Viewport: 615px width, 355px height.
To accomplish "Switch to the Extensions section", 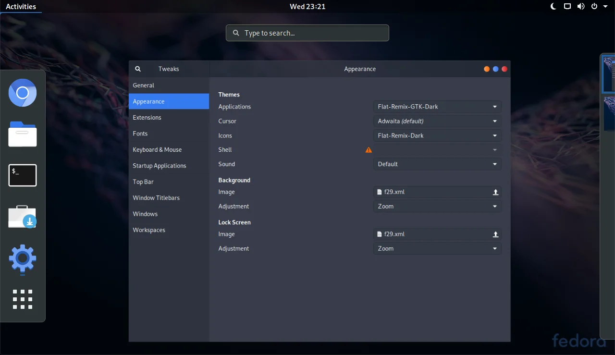I will (x=169, y=118).
